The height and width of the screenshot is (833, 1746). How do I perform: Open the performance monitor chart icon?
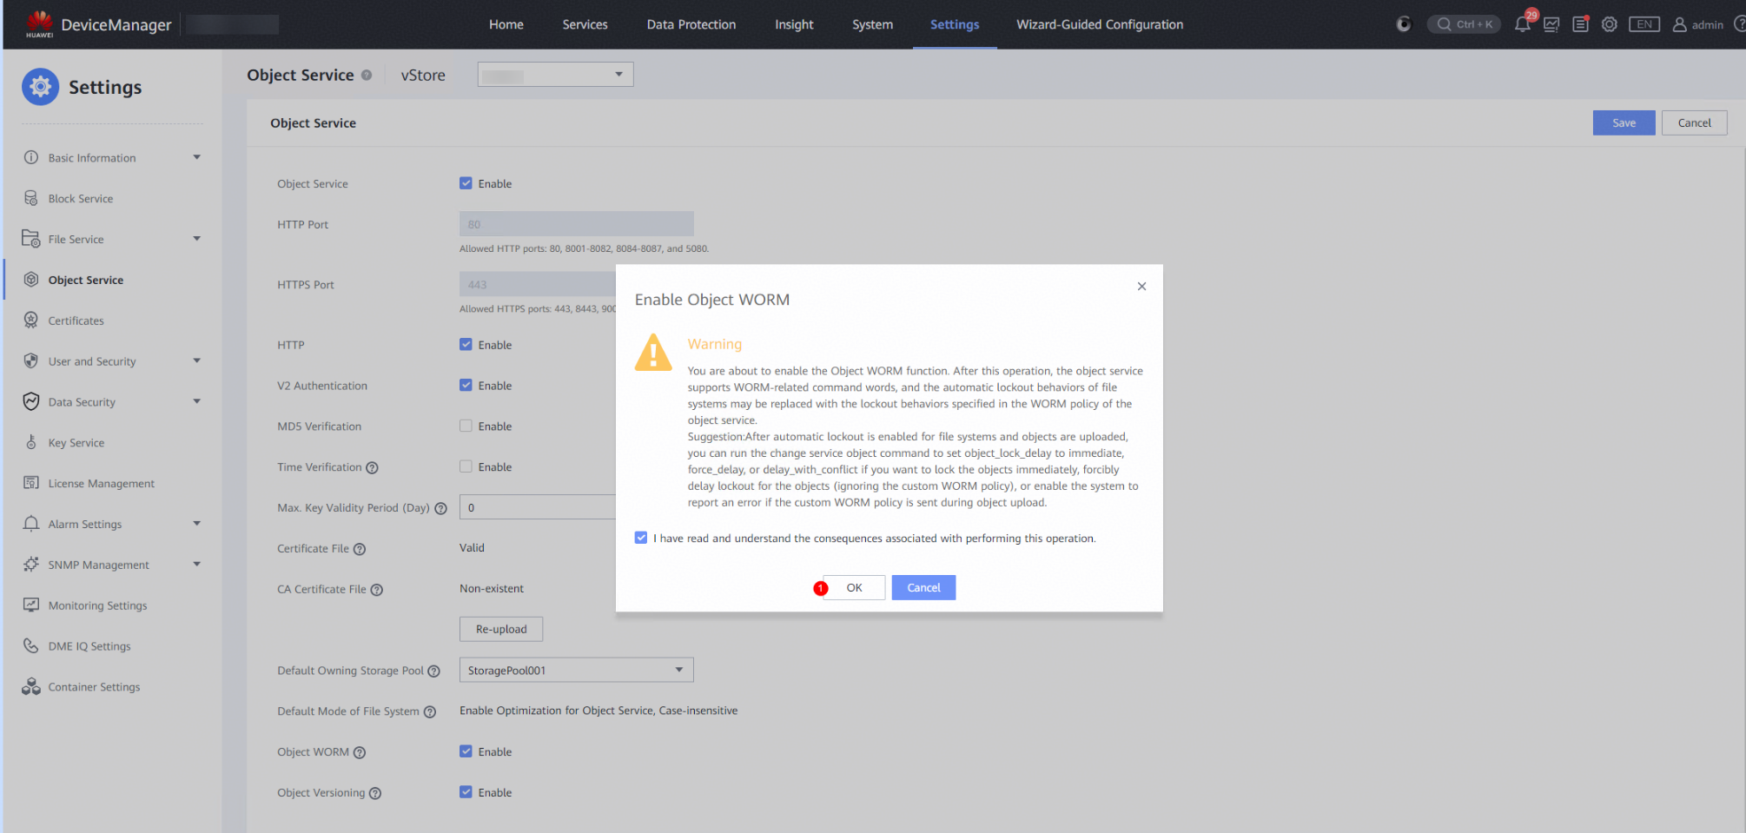pos(1551,24)
